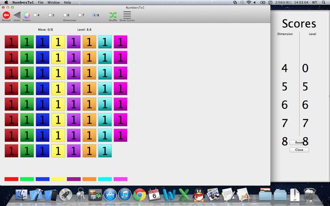The width and height of the screenshot is (330, 206).
Task: Undo the last move with Undo icon
Action: (x=17, y=15)
